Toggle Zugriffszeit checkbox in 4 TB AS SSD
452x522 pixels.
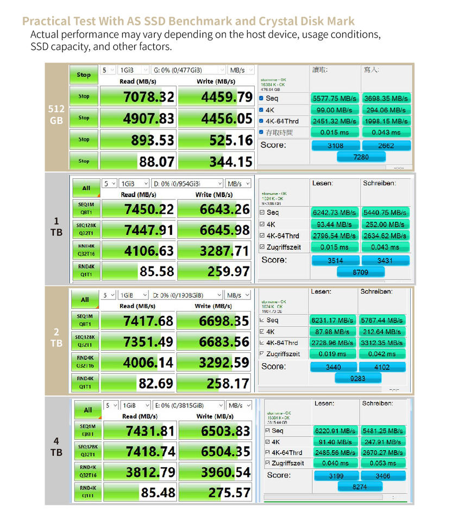click(267, 463)
